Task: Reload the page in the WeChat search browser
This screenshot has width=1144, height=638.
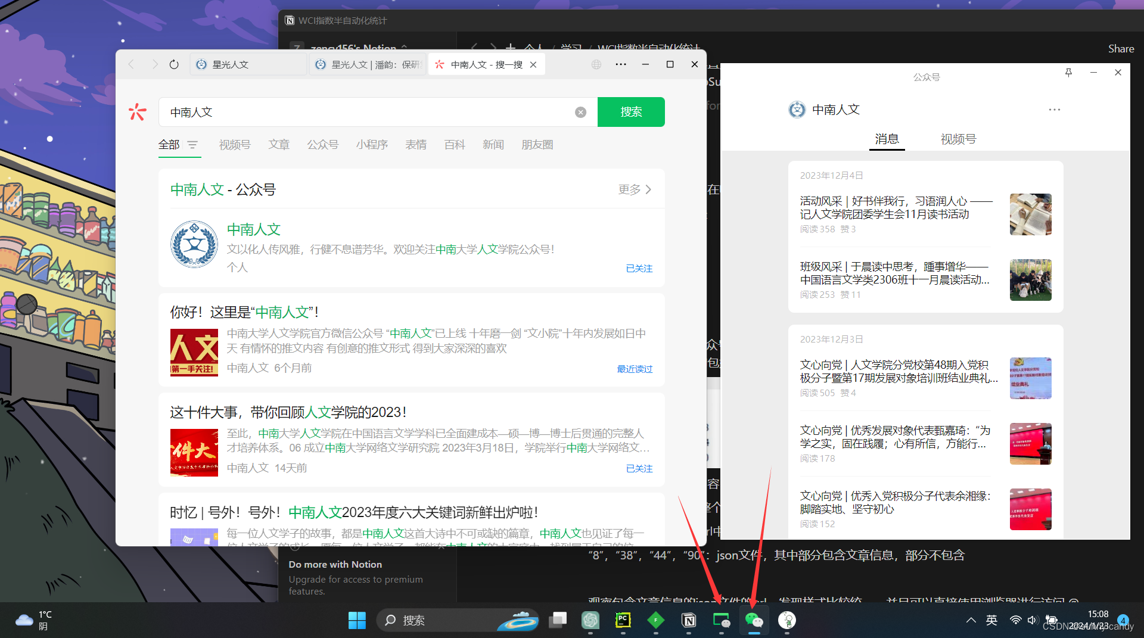Action: [174, 64]
